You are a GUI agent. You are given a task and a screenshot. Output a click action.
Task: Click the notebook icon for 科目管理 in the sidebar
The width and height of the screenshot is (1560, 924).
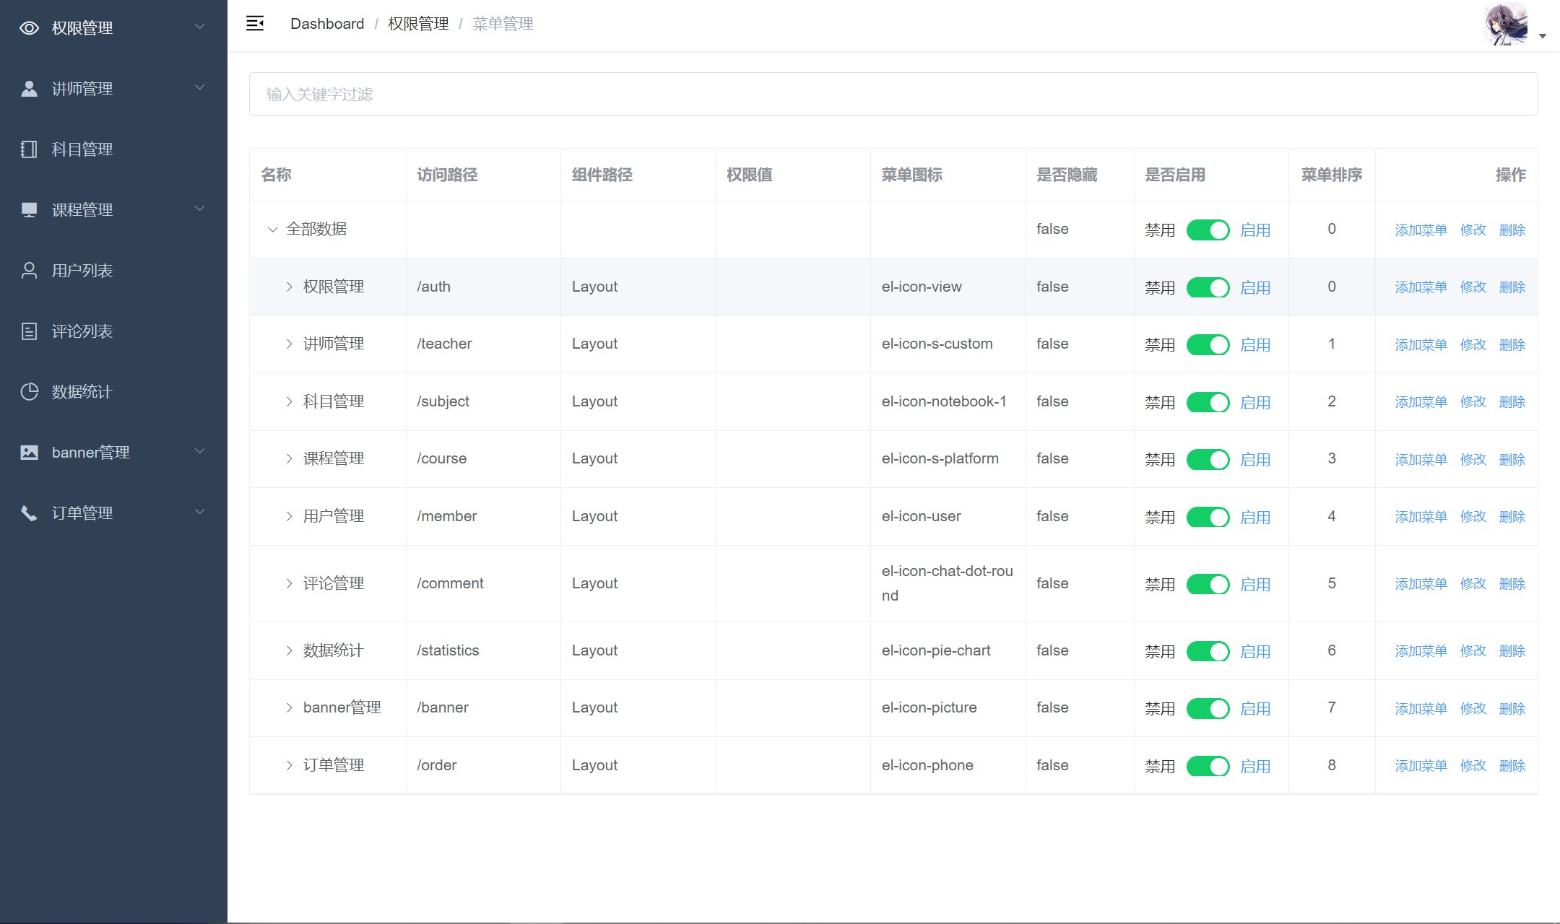coord(29,149)
